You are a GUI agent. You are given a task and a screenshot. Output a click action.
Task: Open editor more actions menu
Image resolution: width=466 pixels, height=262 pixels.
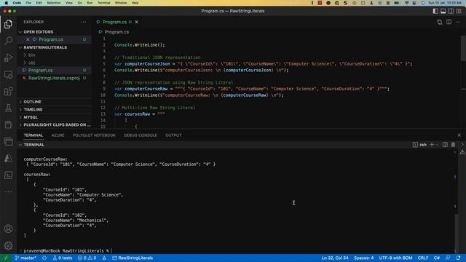point(458,22)
